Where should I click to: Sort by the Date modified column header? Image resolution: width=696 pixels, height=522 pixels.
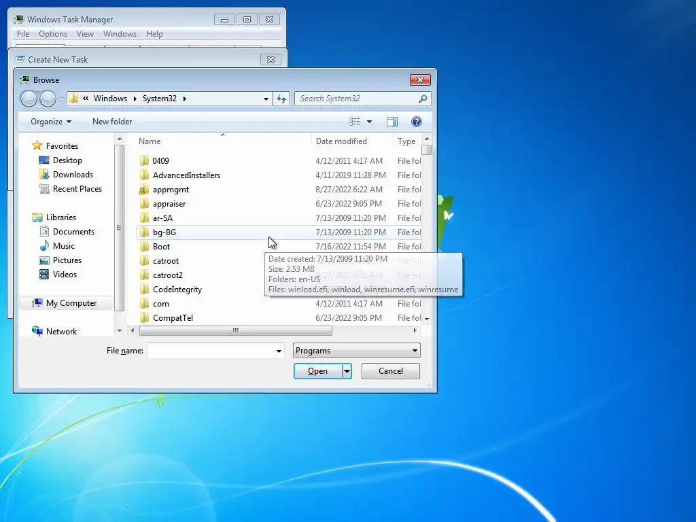pos(353,141)
